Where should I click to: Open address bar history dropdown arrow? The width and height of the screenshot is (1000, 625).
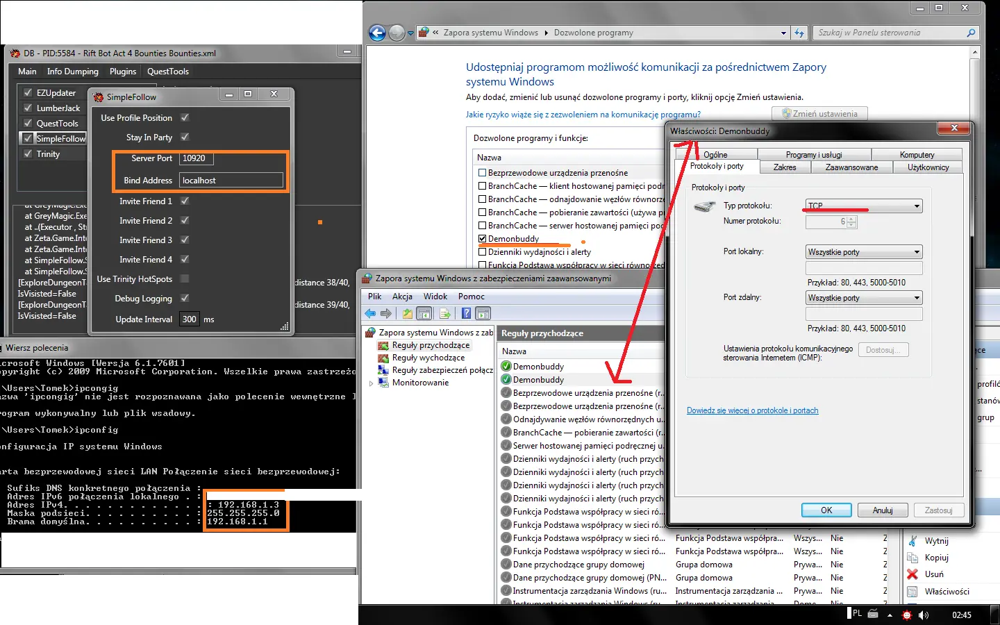click(x=783, y=33)
